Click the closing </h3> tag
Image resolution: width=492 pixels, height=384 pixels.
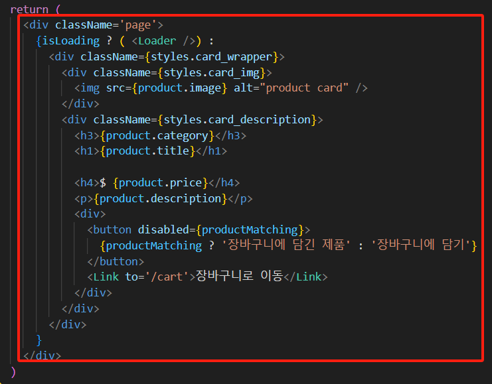(230, 136)
